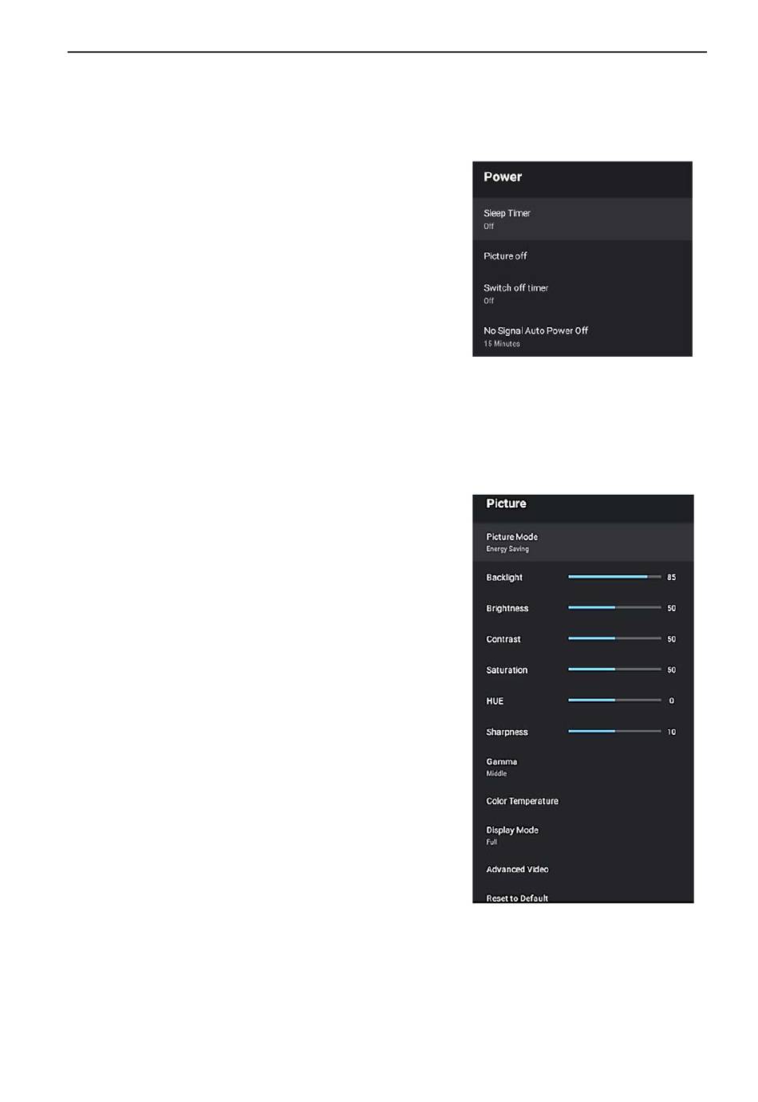This screenshot has height=1102, width=758.
Task: Click the Power menu header
Action: point(503,177)
